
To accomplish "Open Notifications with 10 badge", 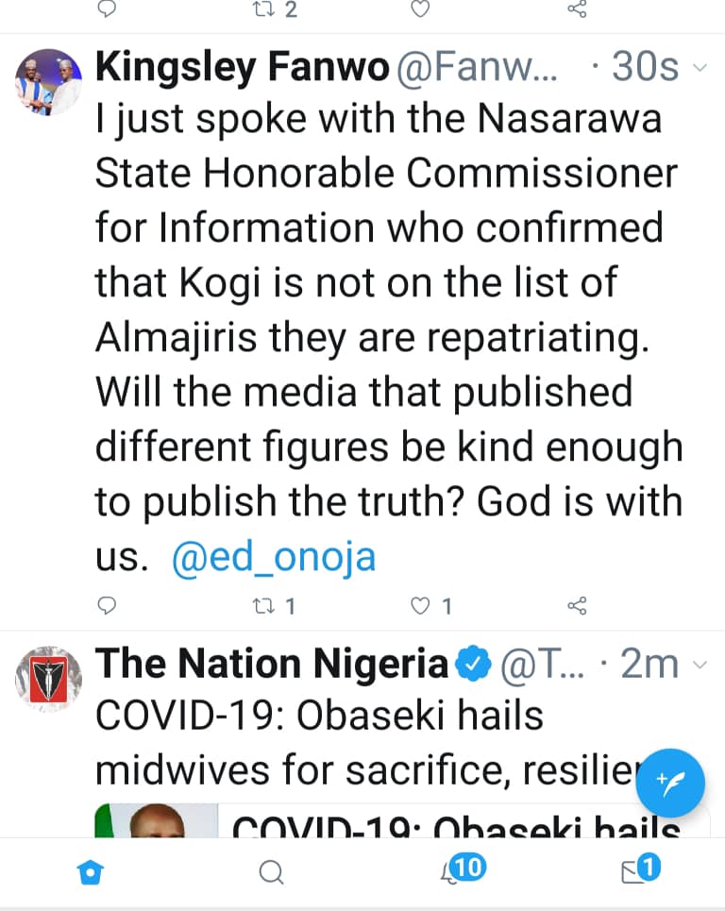I will [x=463, y=869].
